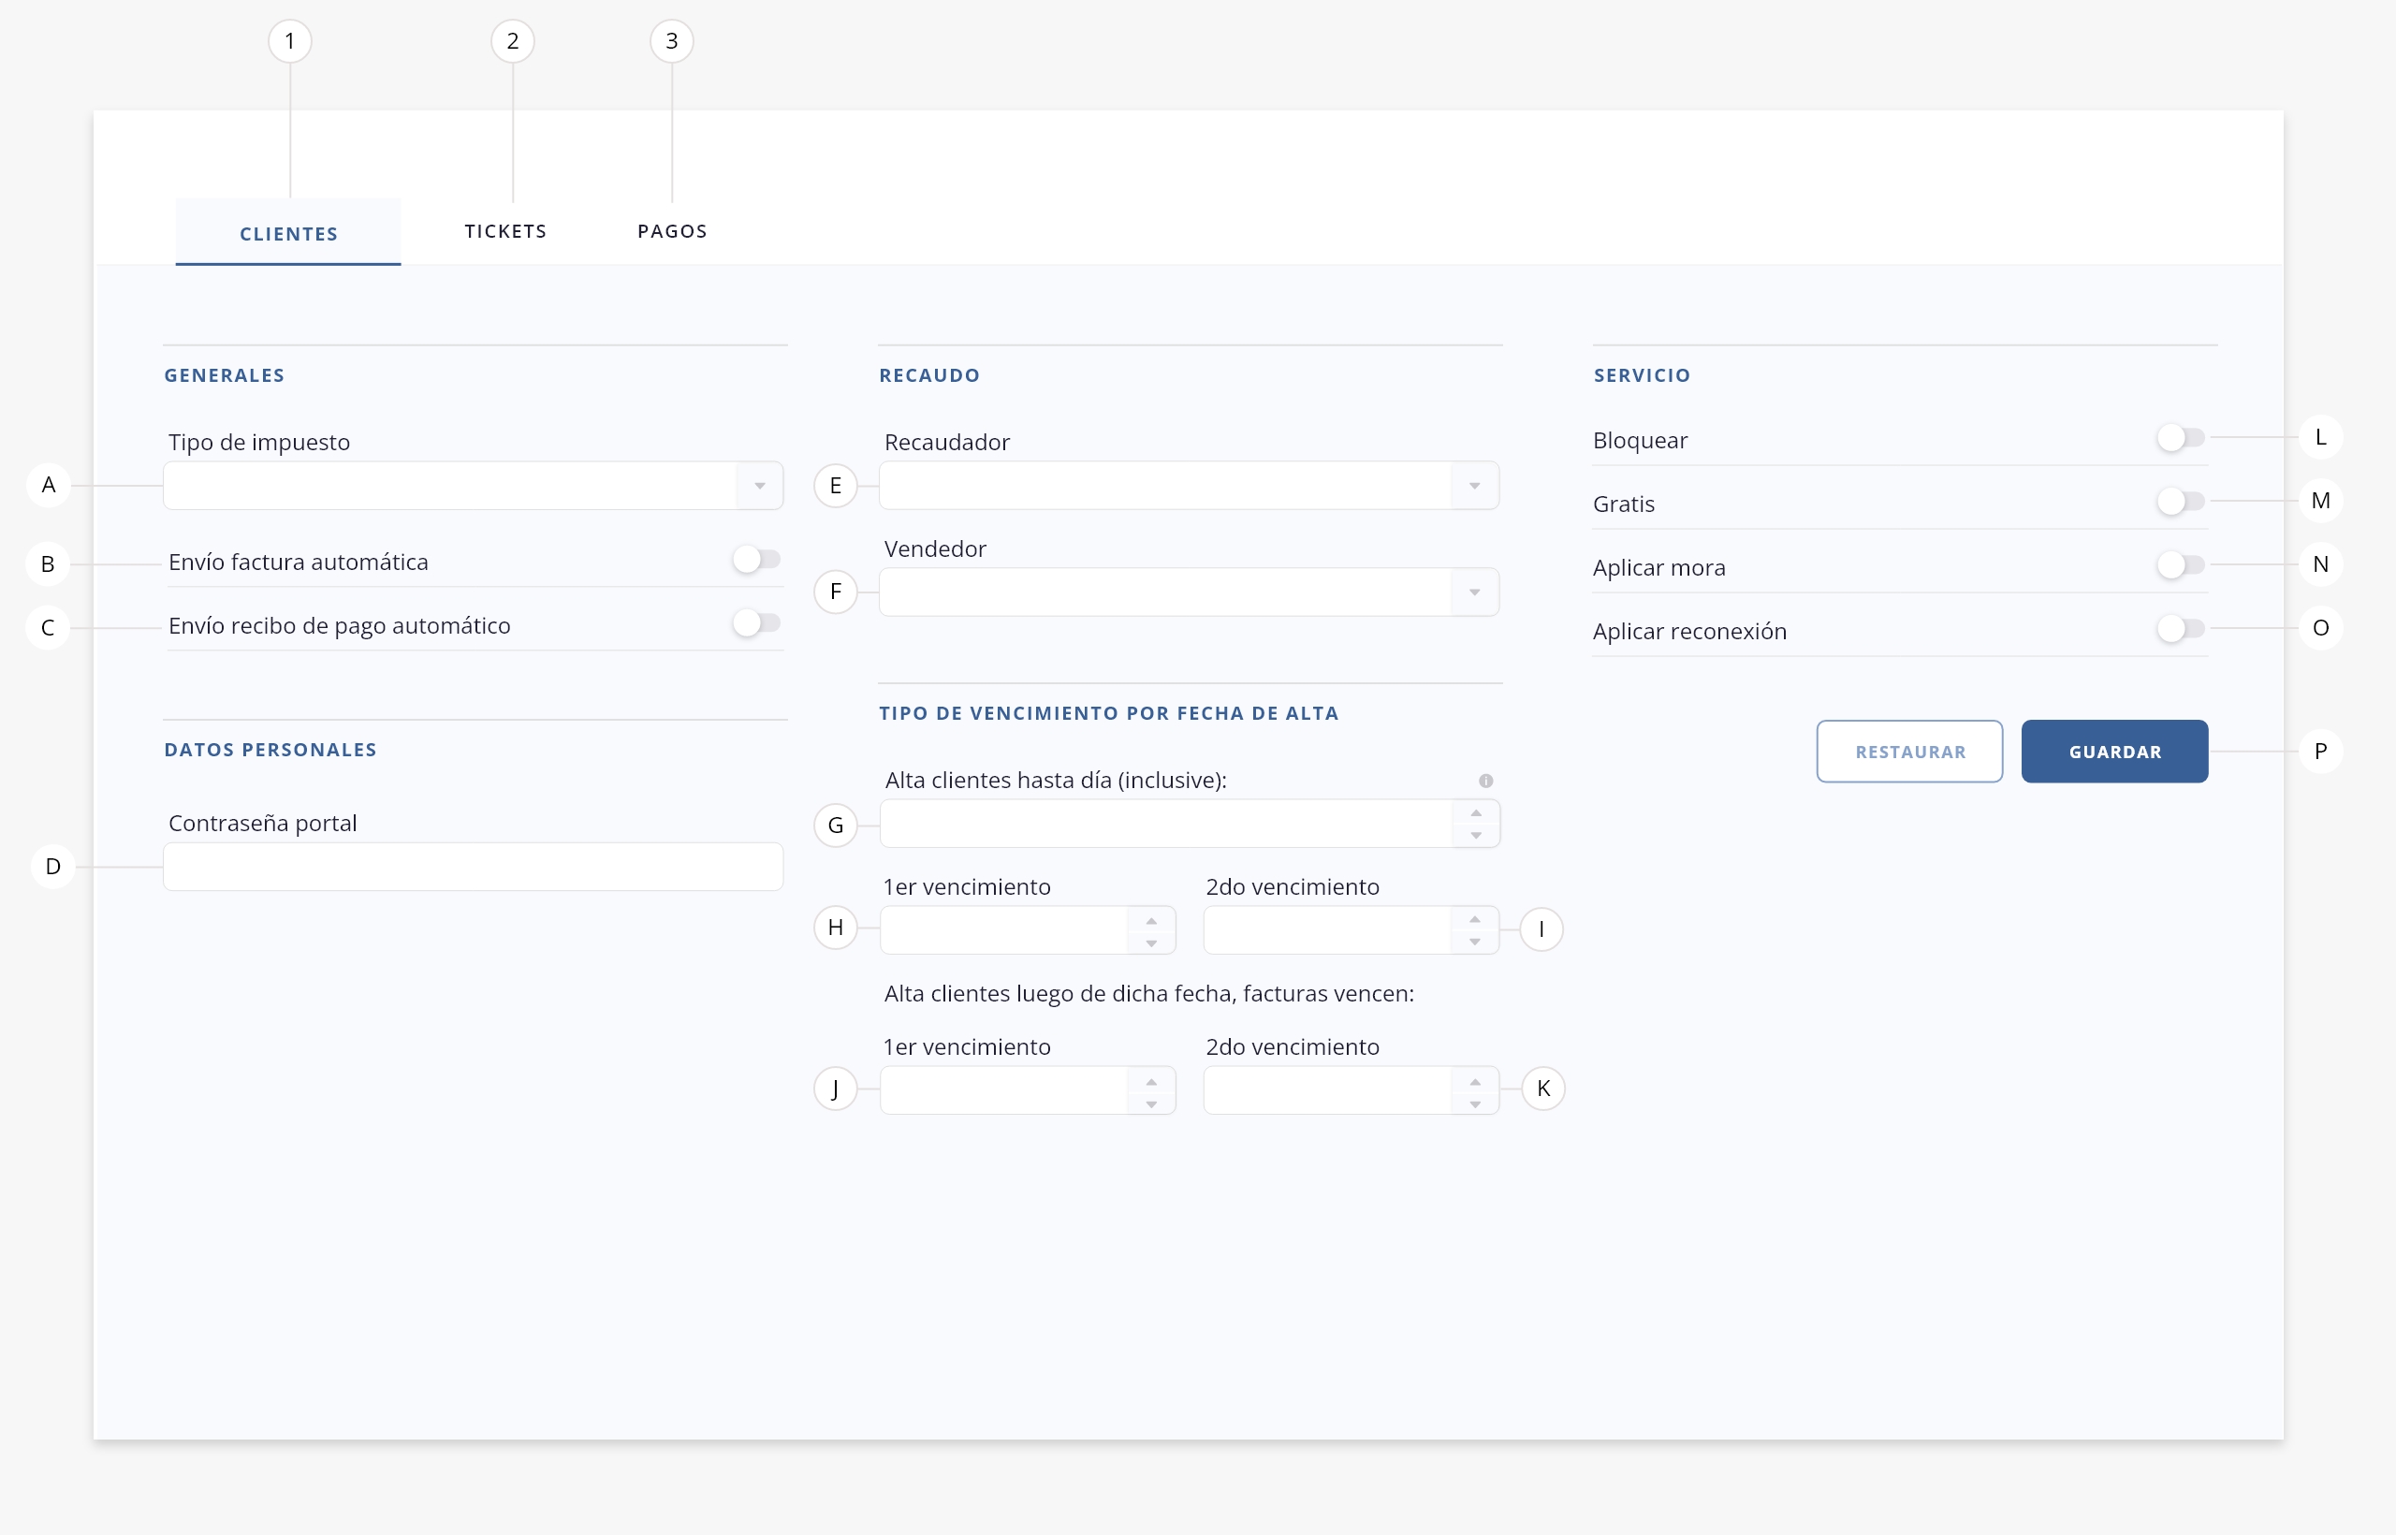The image size is (2396, 1535).
Task: Click annotation marker P next to Guardar
Action: [2319, 752]
